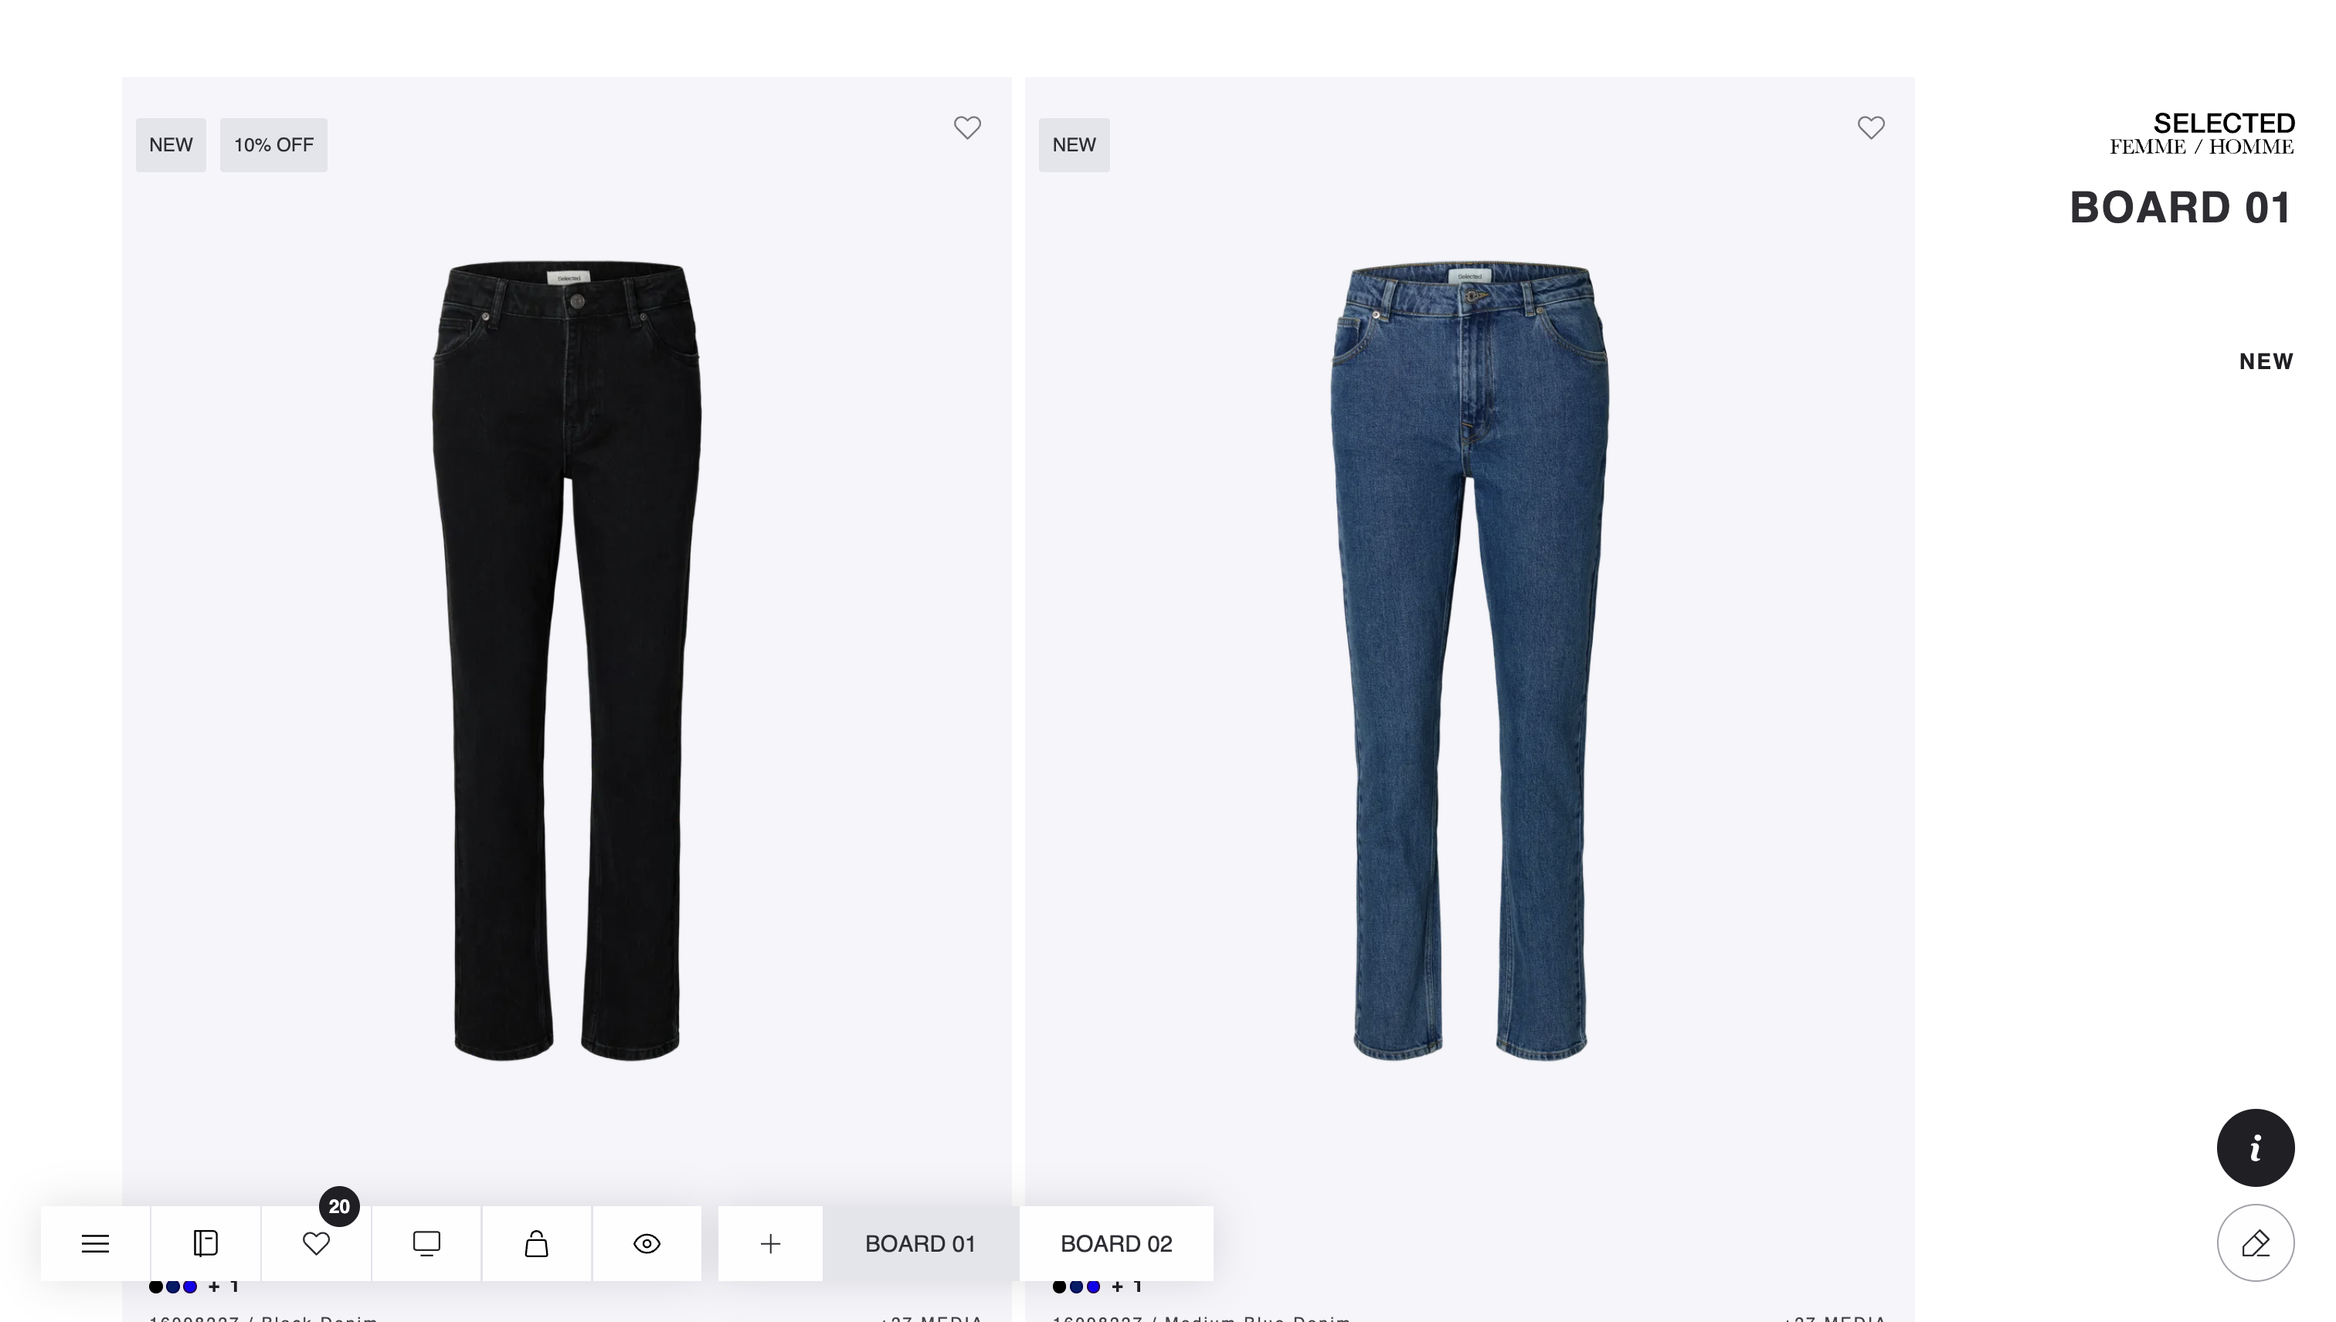
Task: Open the blue denim jeans image
Action: 1469,660
